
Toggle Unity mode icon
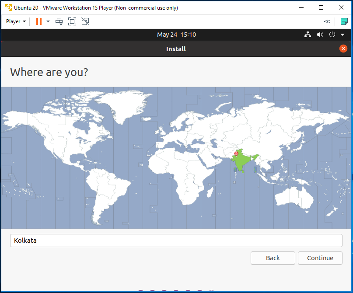click(85, 21)
